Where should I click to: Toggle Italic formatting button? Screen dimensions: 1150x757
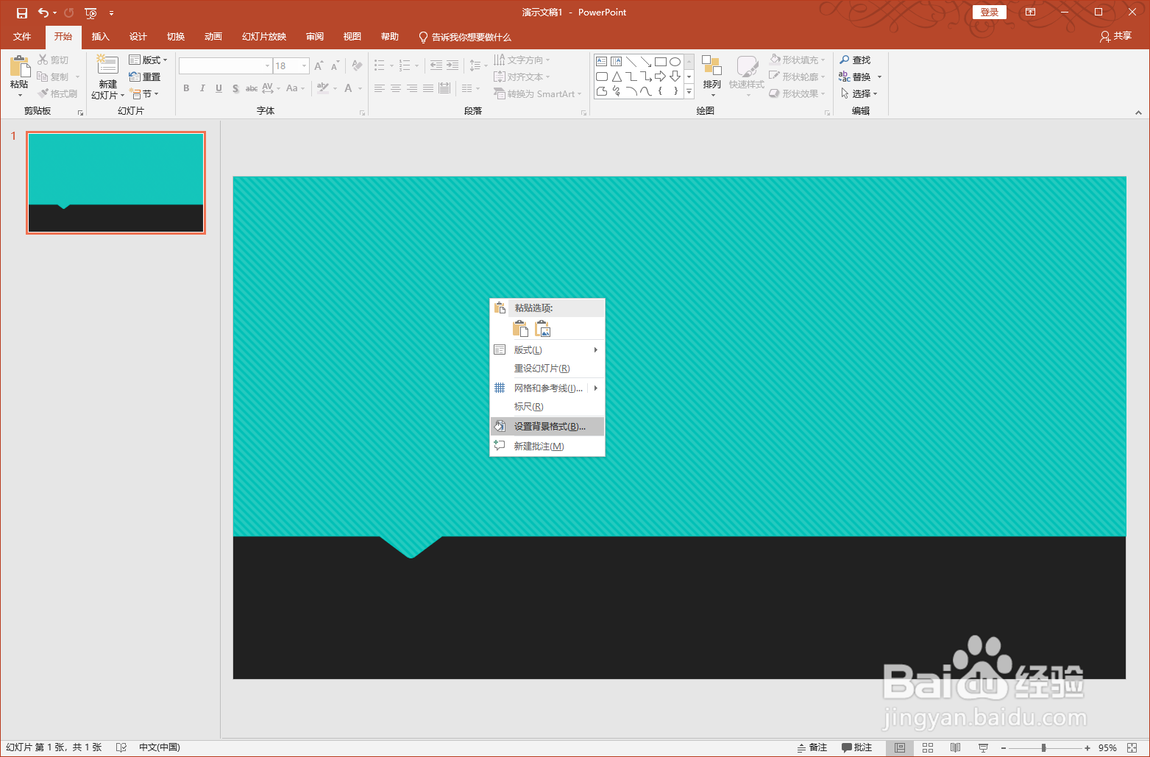(x=202, y=88)
